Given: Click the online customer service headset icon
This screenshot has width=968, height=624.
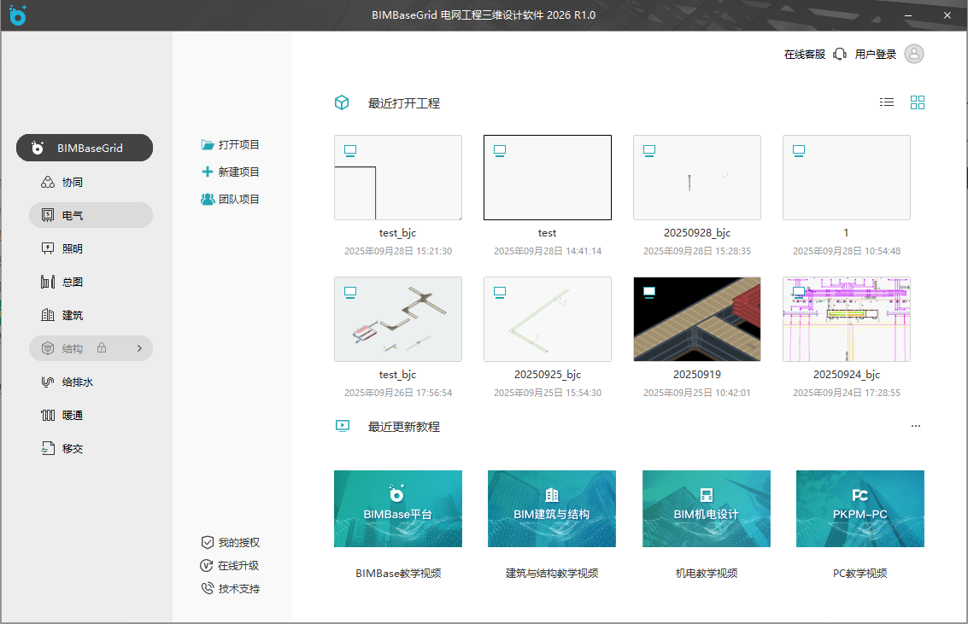Looking at the screenshot, I should (840, 54).
